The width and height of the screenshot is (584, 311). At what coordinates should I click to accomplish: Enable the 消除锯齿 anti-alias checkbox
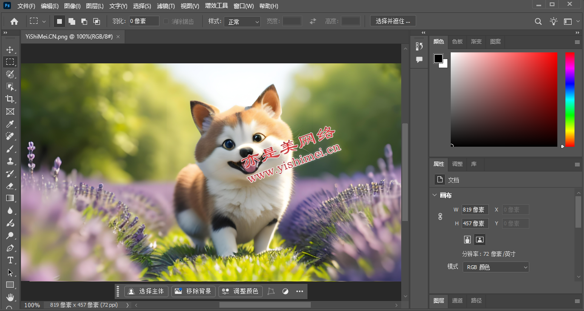click(x=166, y=21)
